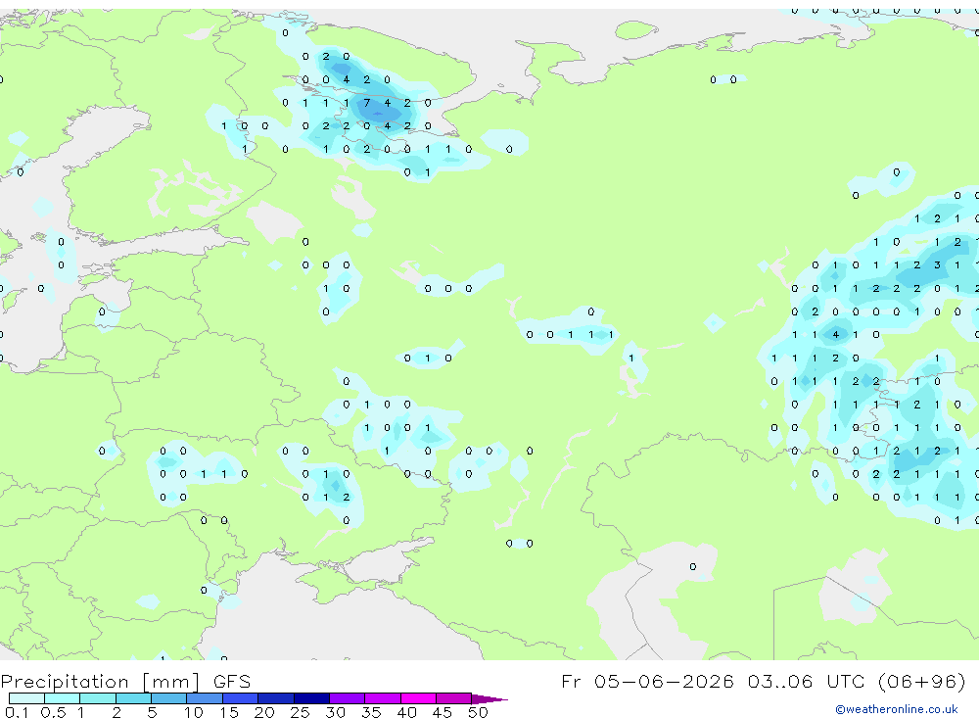This screenshot has width=979, height=718.
Task: Select the 30–35 mm purple legend swatch
Action: (x=348, y=698)
